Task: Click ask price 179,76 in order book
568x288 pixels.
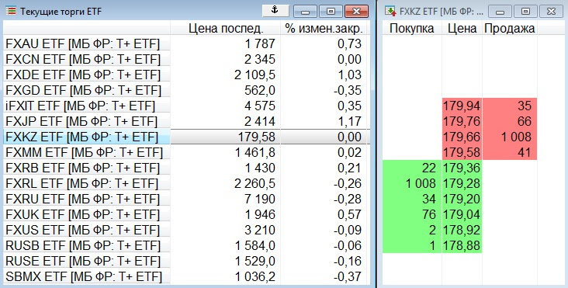Action: coord(462,122)
